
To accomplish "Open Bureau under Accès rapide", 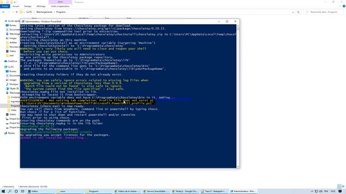I will tap(13, 25).
